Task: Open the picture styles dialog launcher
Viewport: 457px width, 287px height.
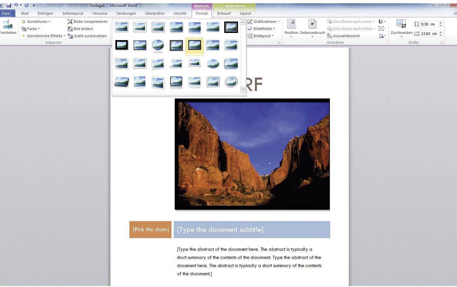Action: [279, 43]
